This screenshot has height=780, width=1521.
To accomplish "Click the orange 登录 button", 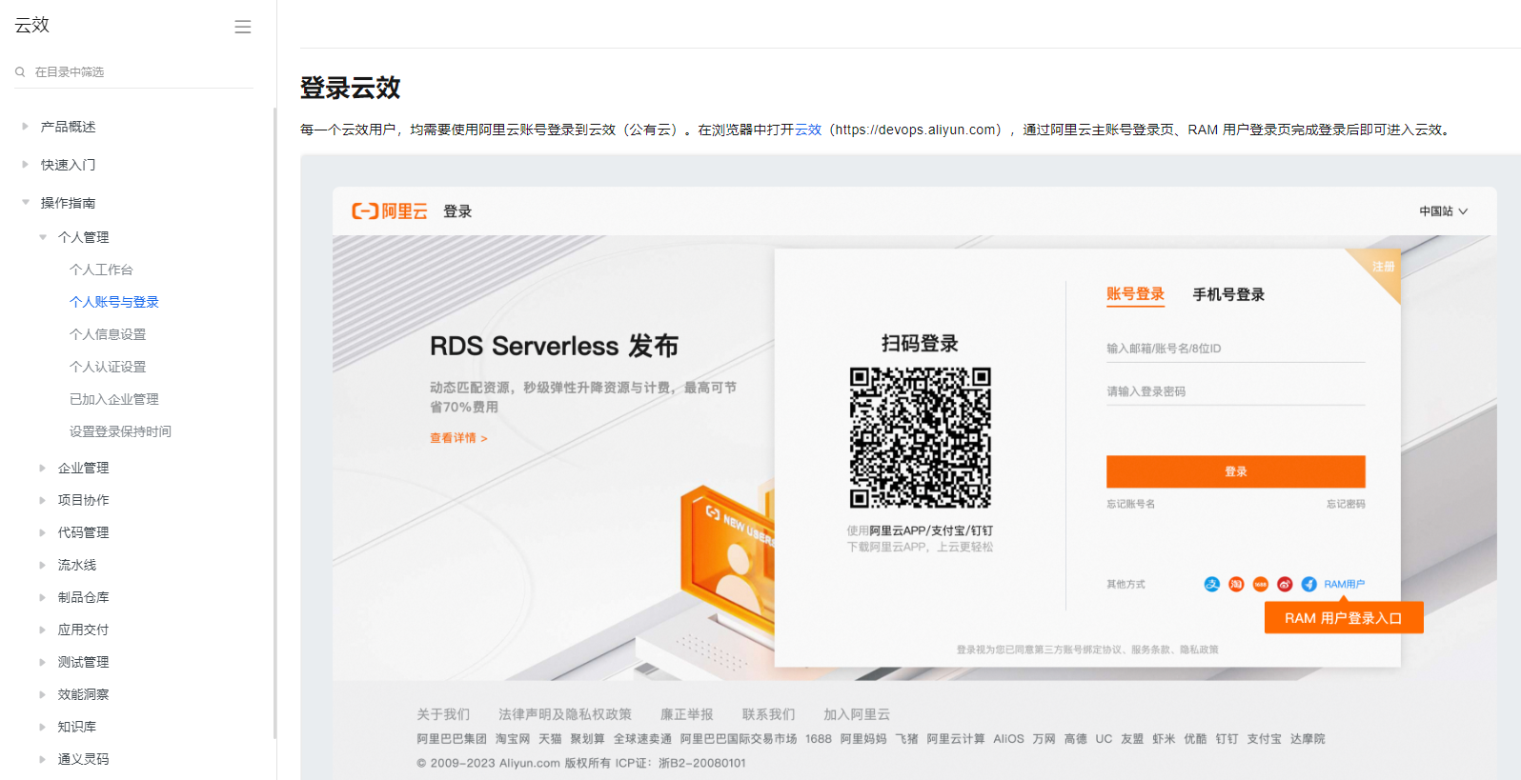I will [1236, 471].
